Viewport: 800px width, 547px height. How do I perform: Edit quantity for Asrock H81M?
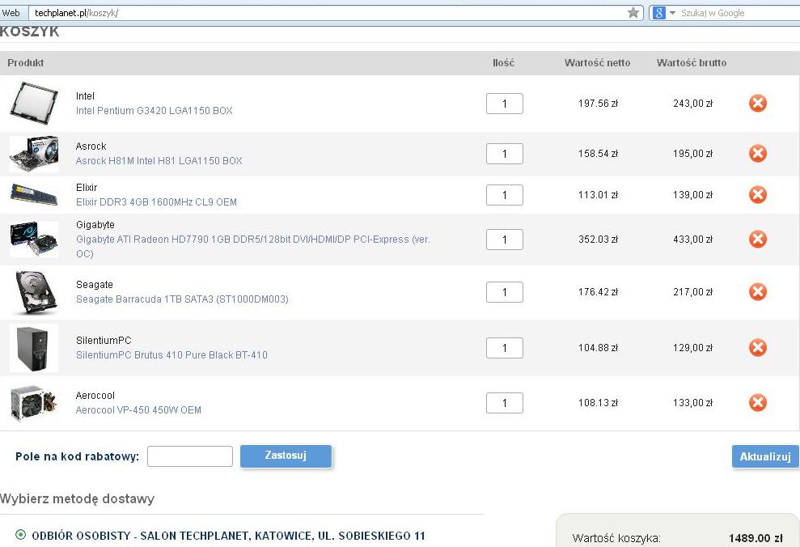(x=505, y=154)
